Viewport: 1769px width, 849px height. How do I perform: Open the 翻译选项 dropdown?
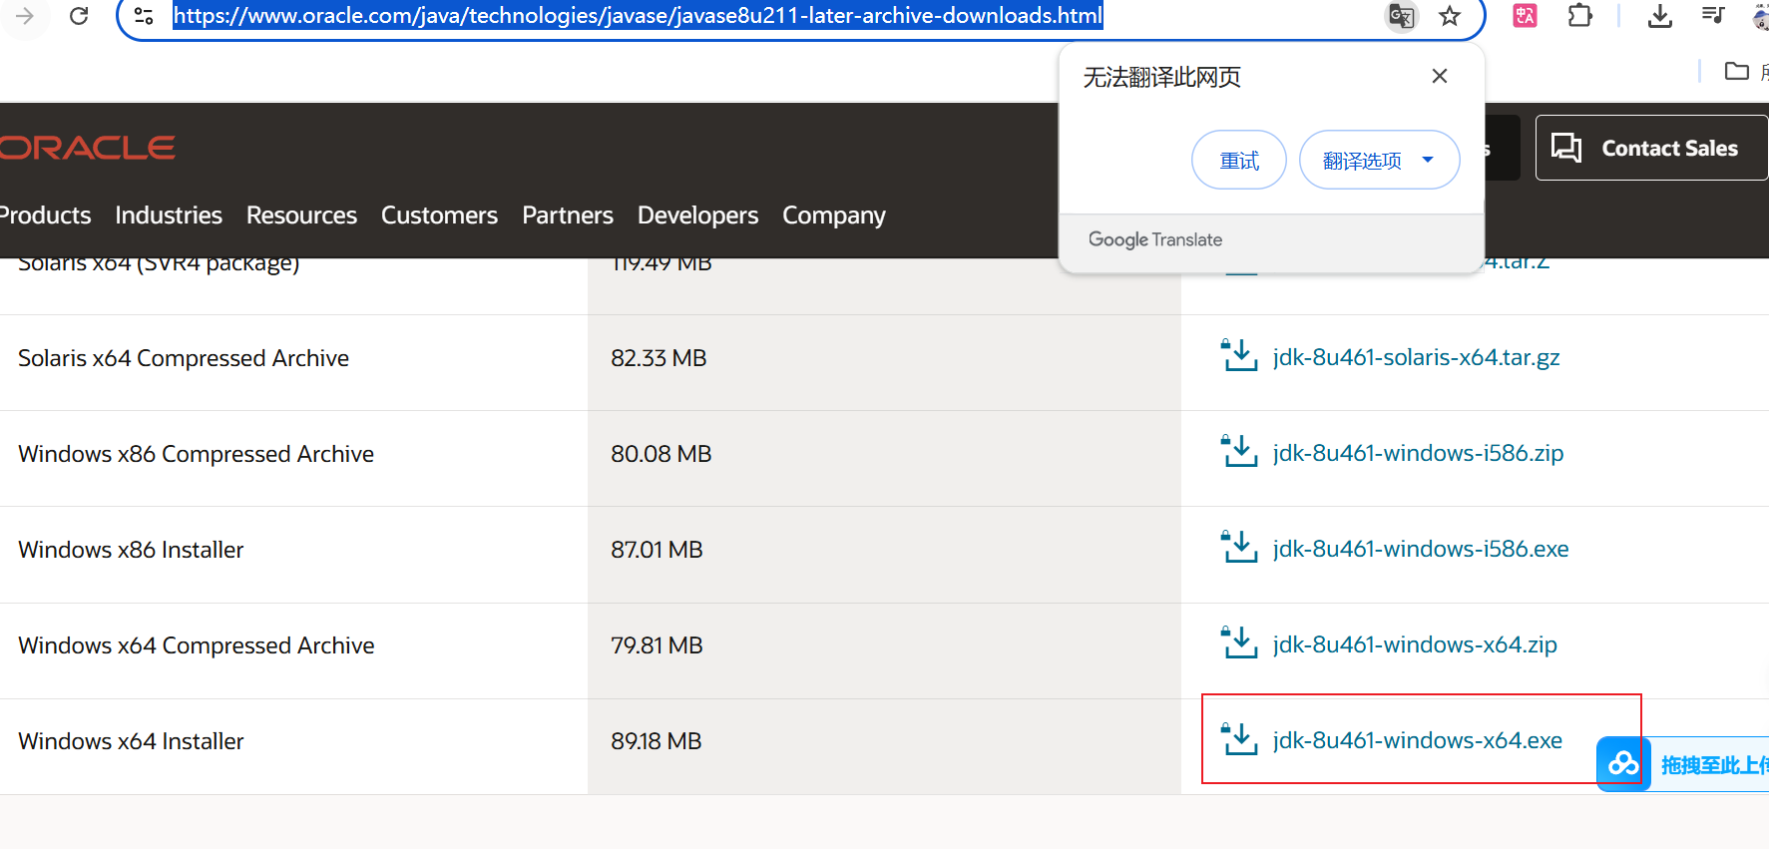[1379, 160]
